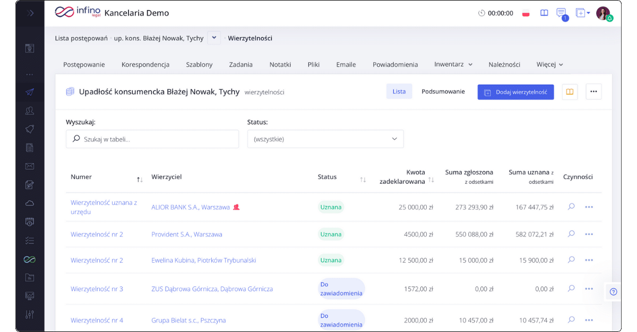Open row actions dots for ALIOR BANK

point(589,207)
